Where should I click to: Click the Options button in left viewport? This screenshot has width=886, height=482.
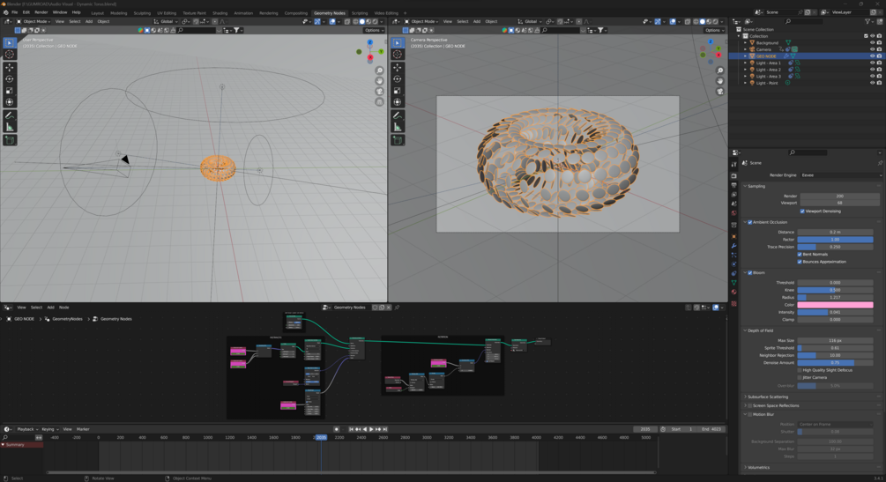[374, 30]
